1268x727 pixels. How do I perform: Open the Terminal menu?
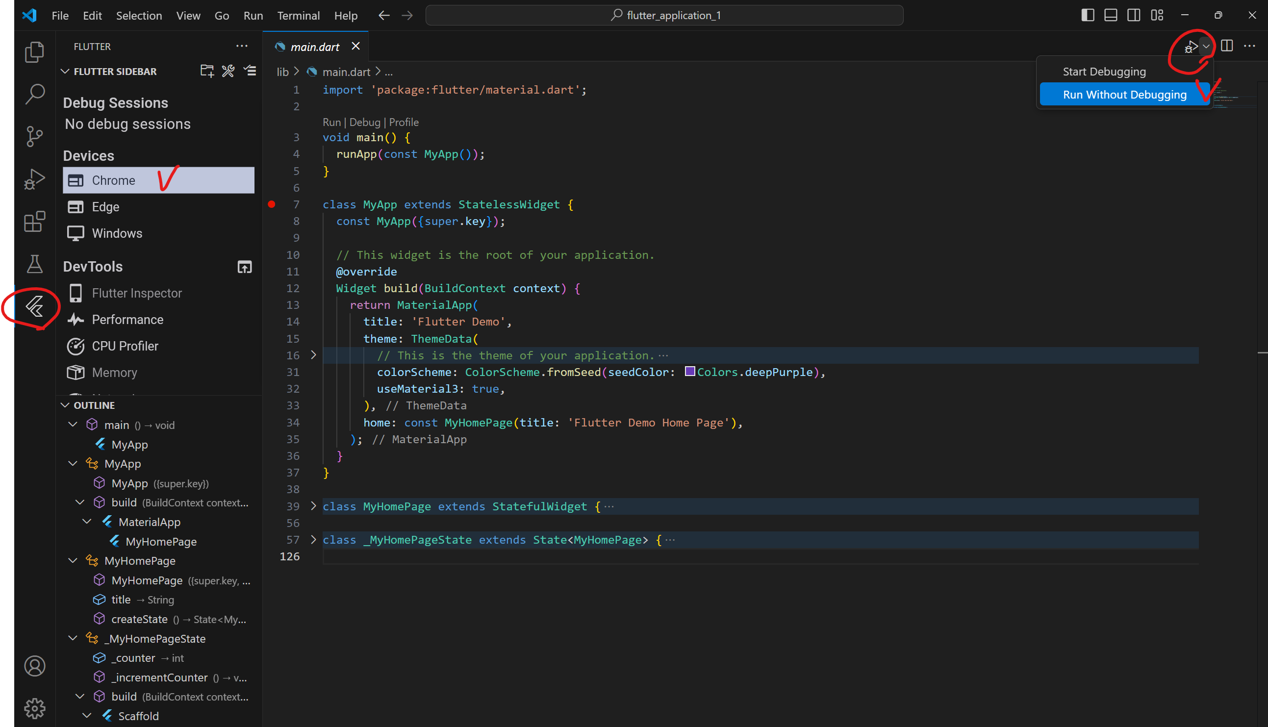pyautogui.click(x=298, y=16)
